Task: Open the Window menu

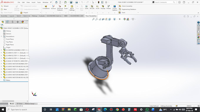Action: [45, 2]
